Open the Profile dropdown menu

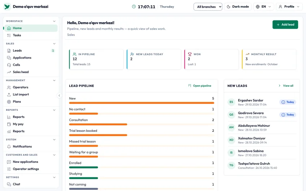click(x=289, y=6)
